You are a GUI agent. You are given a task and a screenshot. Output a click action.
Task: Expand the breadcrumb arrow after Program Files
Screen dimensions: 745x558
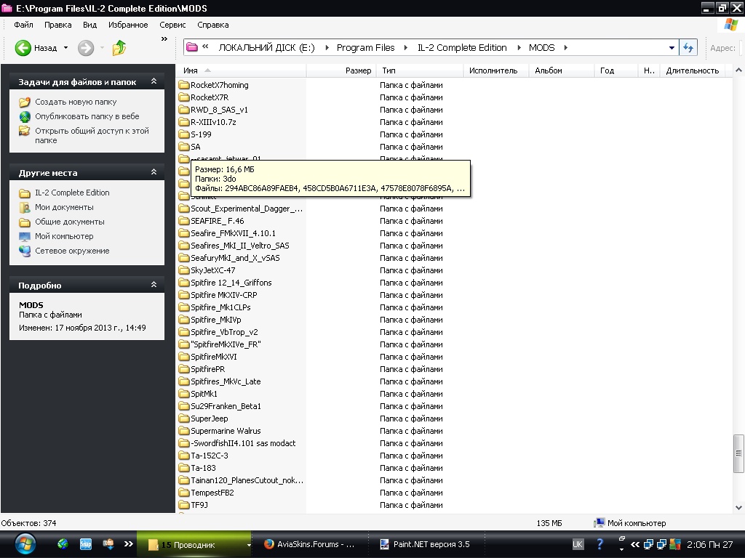click(405, 47)
